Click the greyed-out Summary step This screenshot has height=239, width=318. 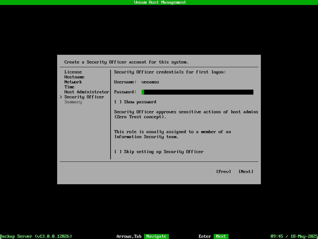click(73, 102)
